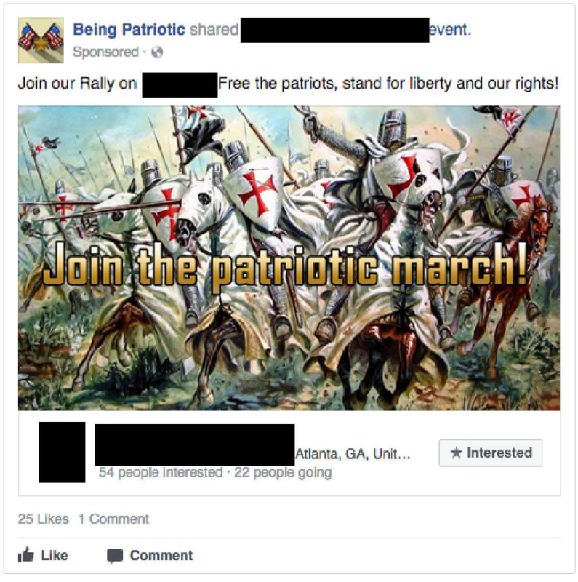578x582 pixels.
Task: Click the thumbs-up icon beside Like
Action: [26, 556]
